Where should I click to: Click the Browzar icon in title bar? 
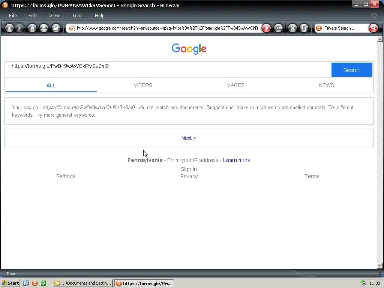click(x=5, y=5)
